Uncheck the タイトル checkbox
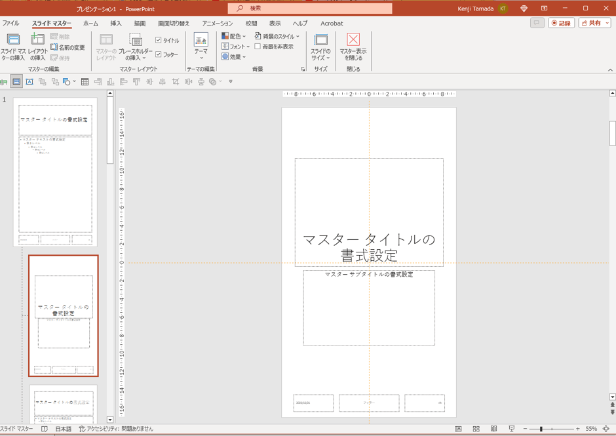 (159, 41)
